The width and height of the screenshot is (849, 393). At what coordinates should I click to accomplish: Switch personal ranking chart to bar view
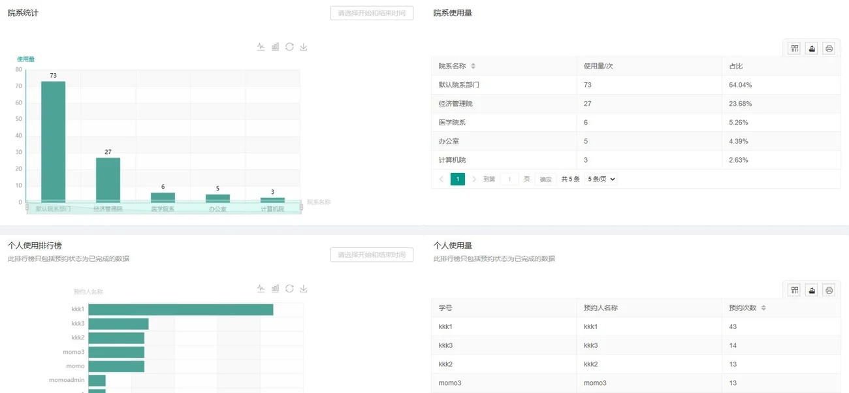(276, 289)
